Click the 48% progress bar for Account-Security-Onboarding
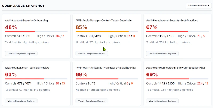The image size is (213, 108). [x=36, y=32]
